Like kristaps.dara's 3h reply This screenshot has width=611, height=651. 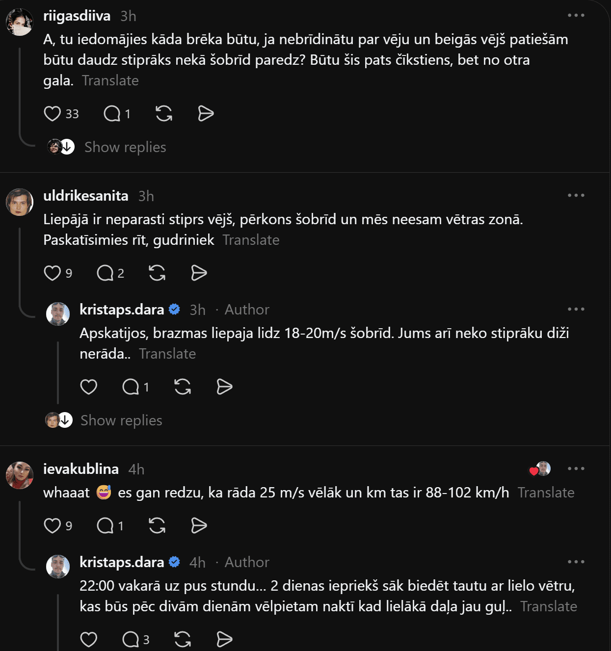coord(89,387)
